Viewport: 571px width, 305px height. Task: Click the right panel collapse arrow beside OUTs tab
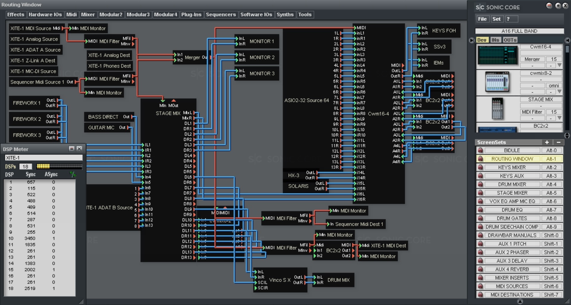(567, 40)
